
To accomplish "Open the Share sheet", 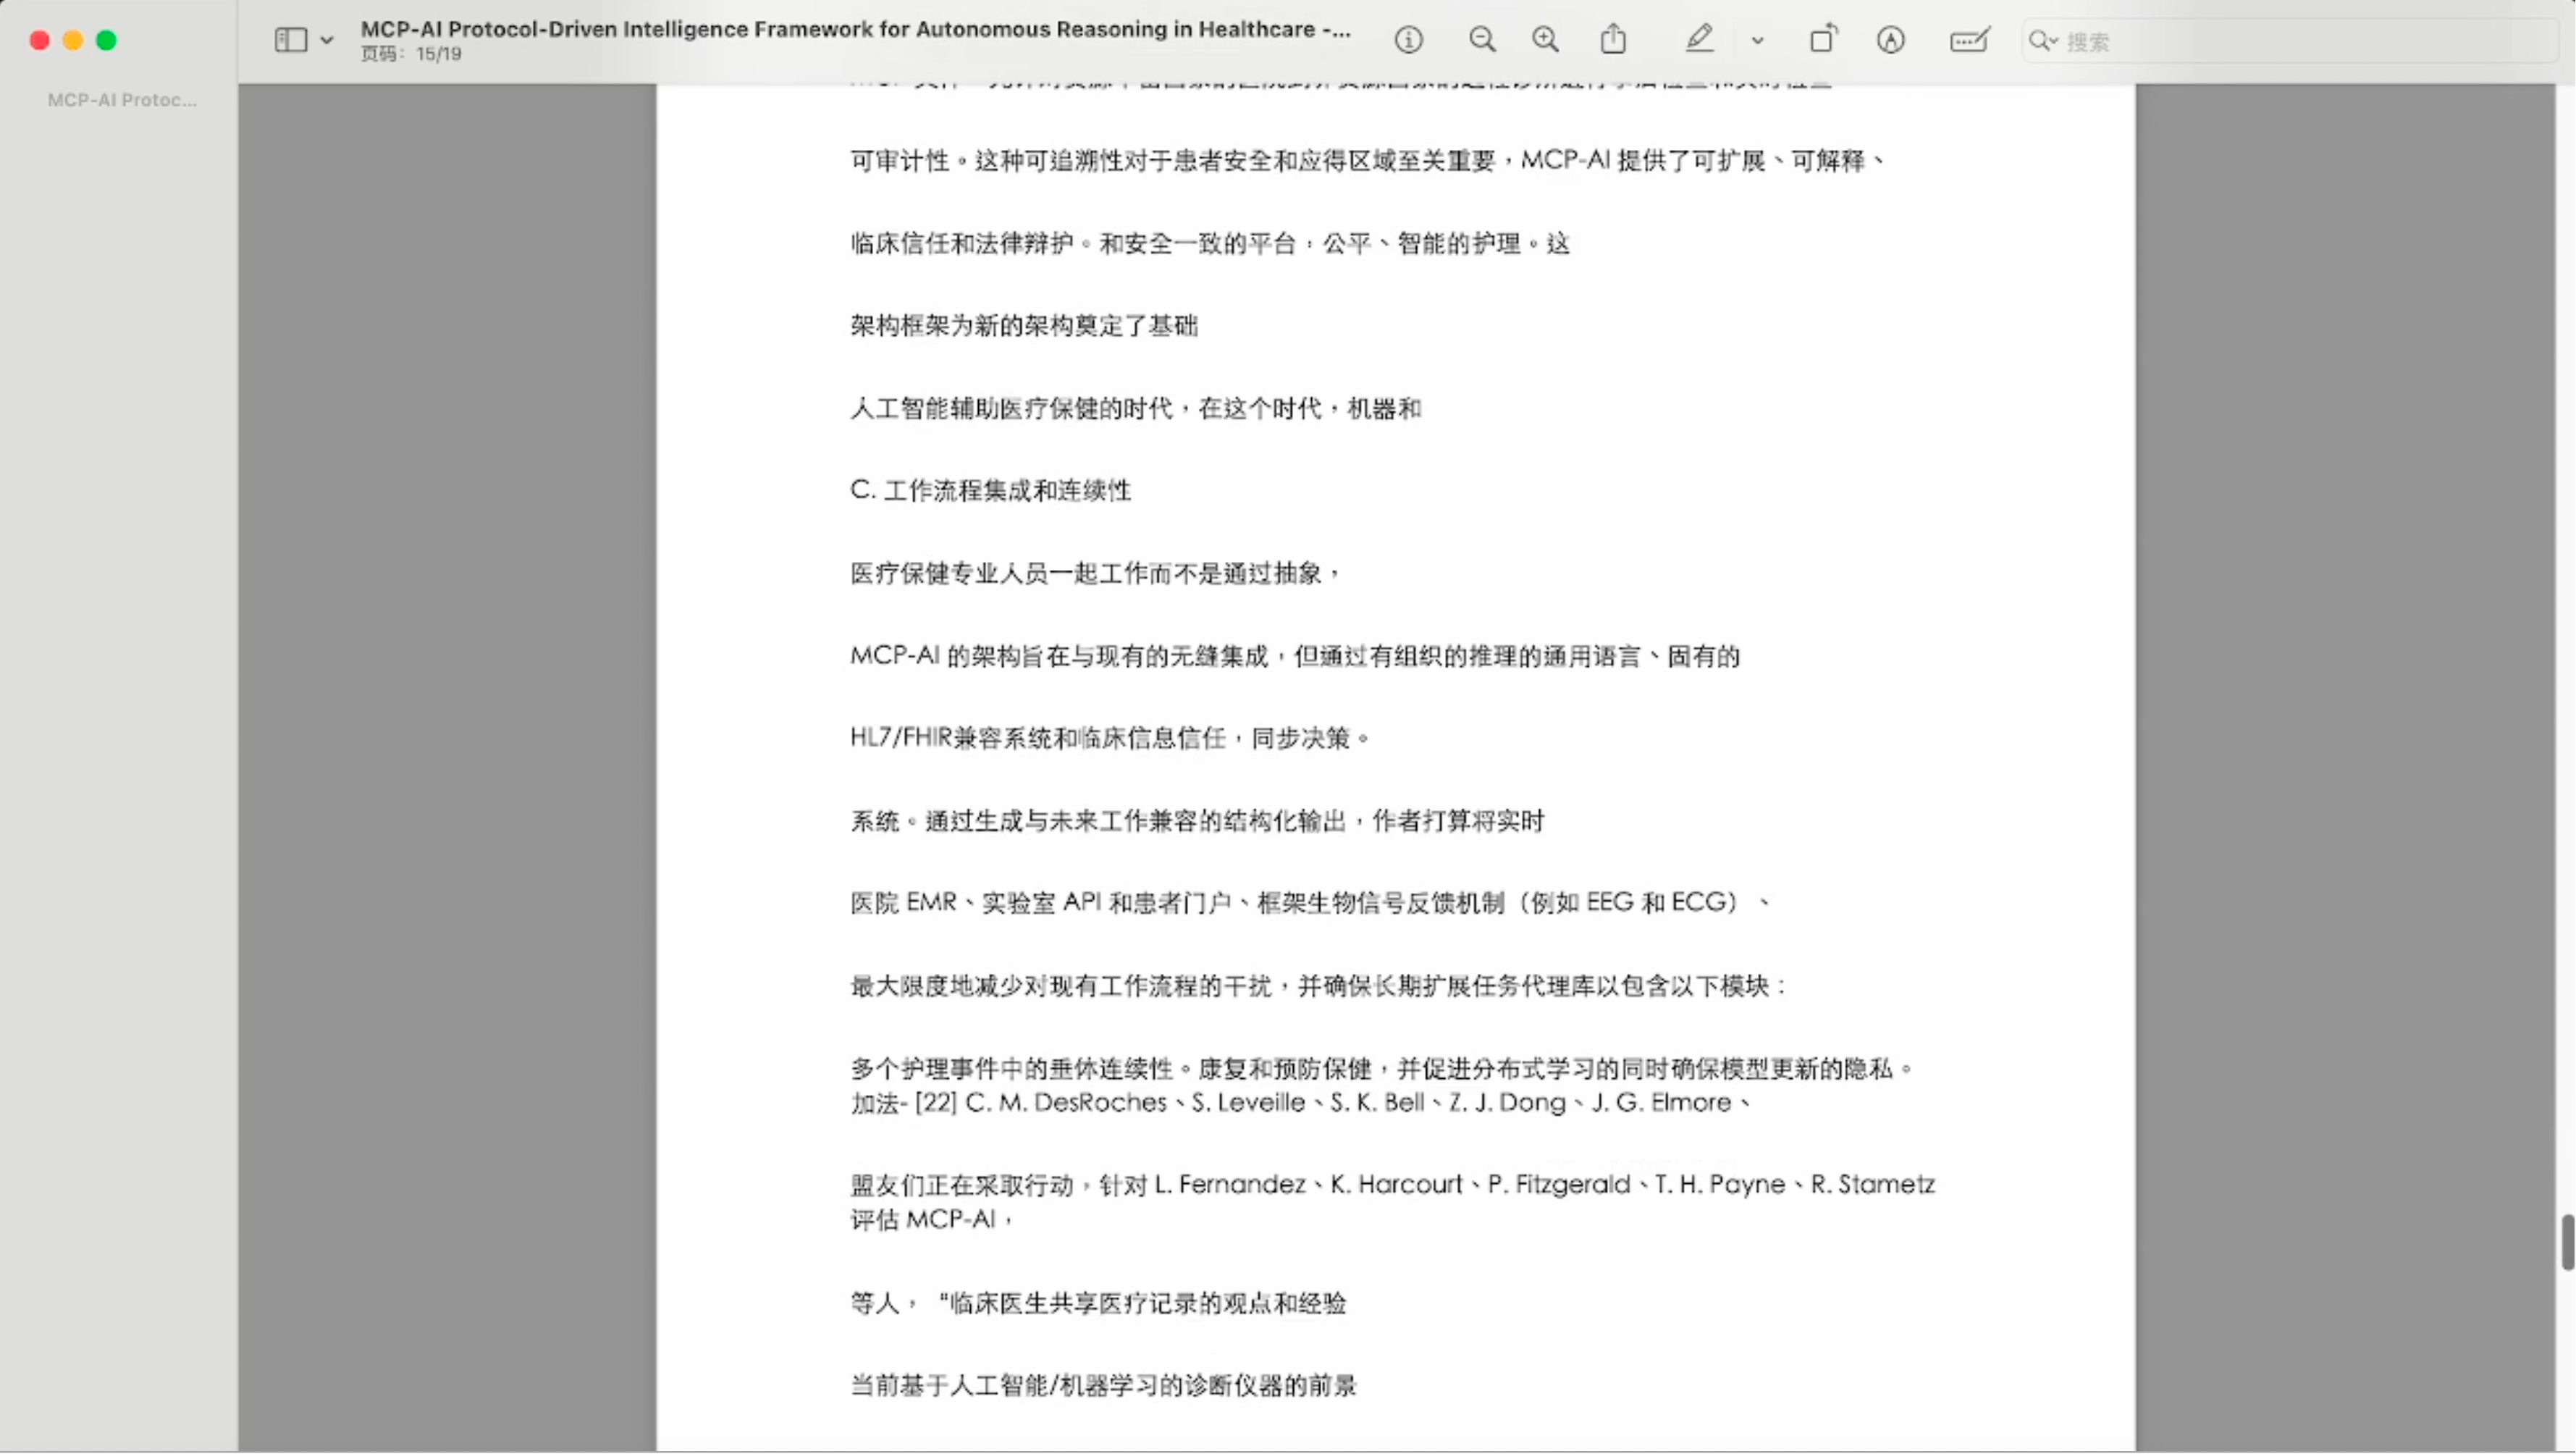I will click(x=1612, y=40).
